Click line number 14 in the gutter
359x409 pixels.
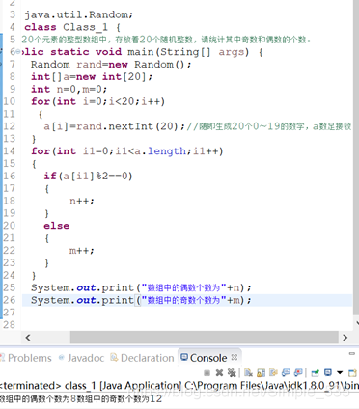(9, 151)
